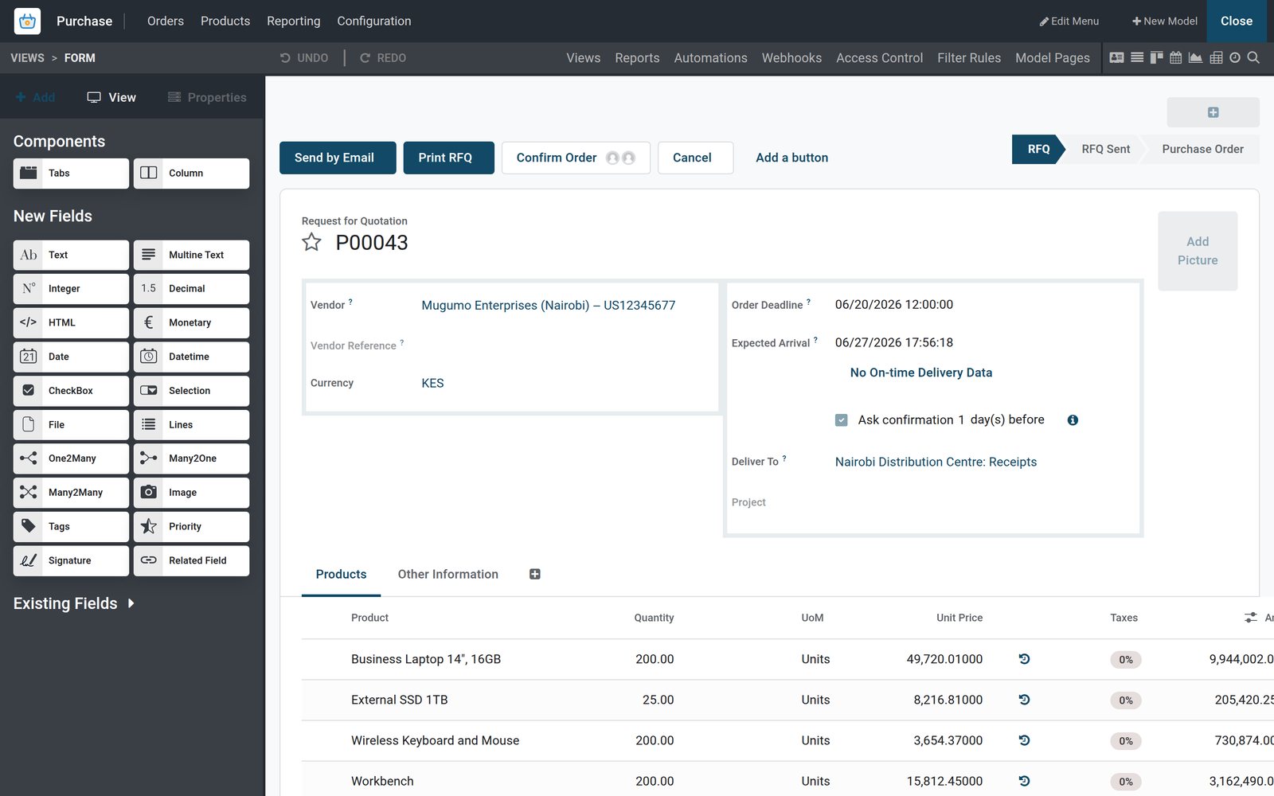Click the Undo button
Viewport: 1274px width, 796px height.
(x=304, y=58)
